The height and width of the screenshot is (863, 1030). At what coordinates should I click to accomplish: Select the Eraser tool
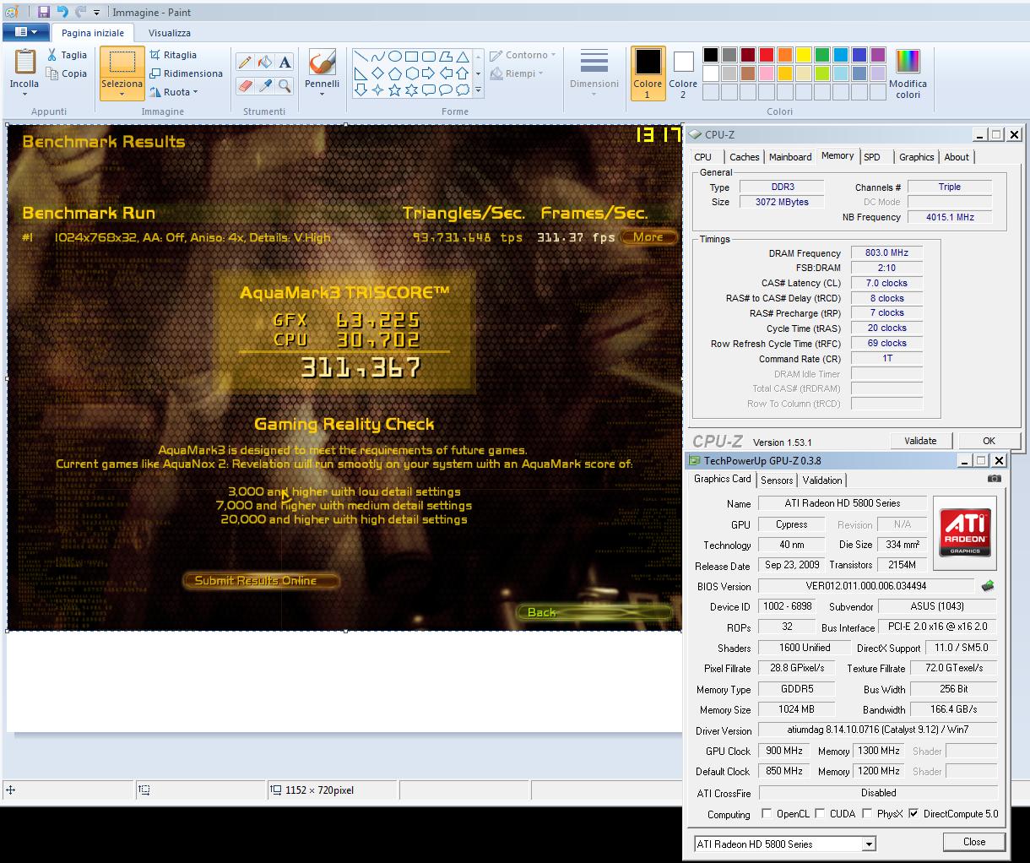pyautogui.click(x=245, y=85)
